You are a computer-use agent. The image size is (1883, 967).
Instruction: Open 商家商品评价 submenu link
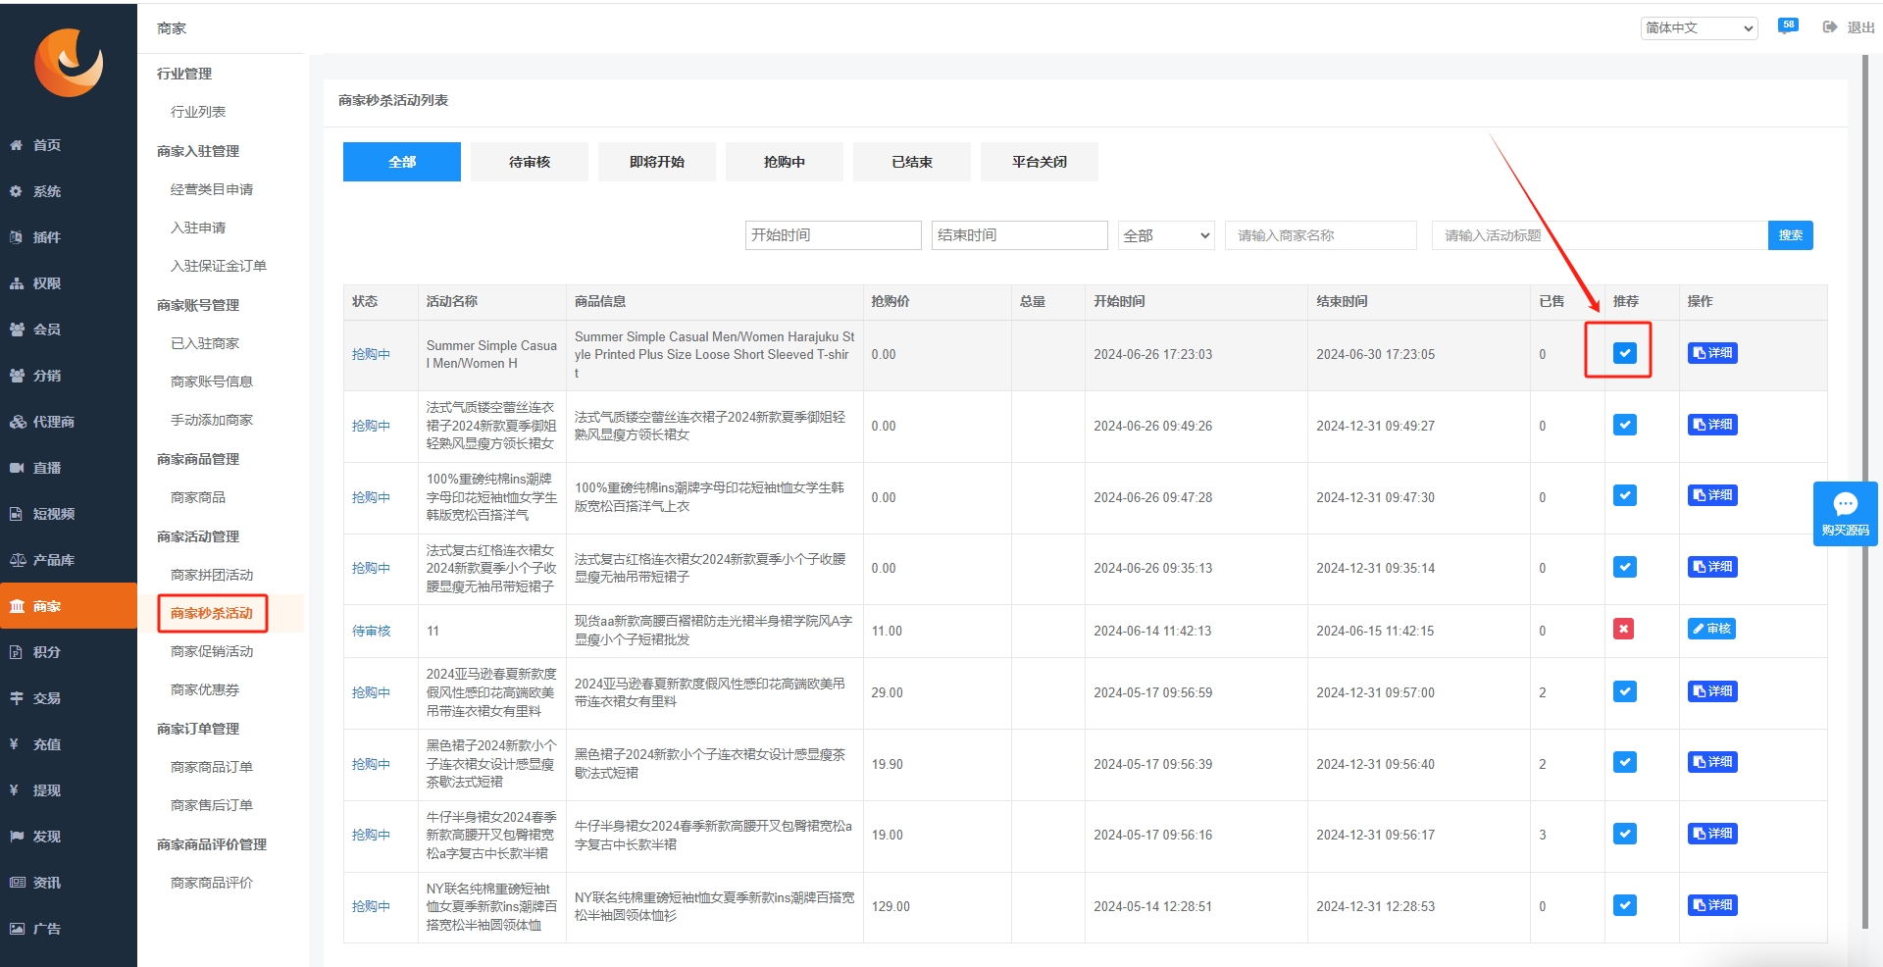212,883
